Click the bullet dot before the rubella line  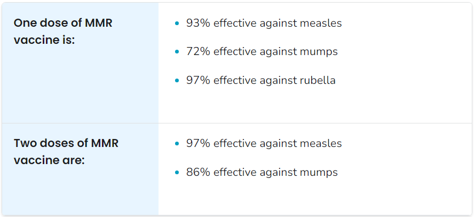(x=177, y=80)
